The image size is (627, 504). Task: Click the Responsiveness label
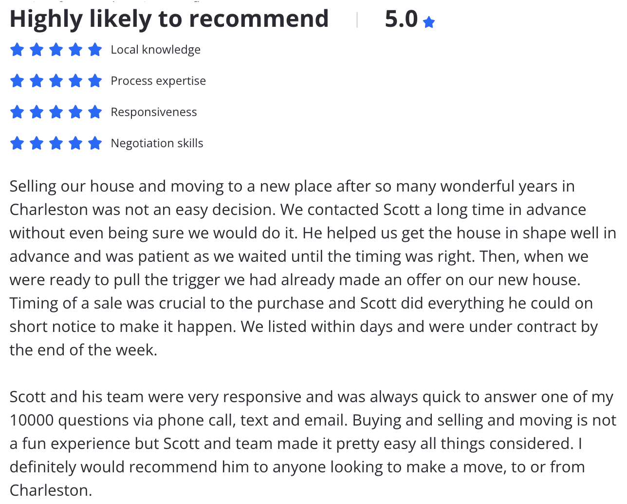pos(154,112)
